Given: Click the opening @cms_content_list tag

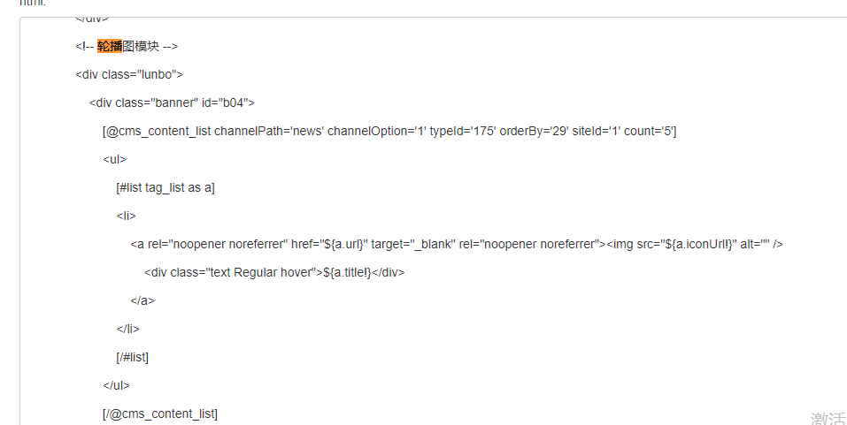Looking at the screenshot, I should click(157, 131).
